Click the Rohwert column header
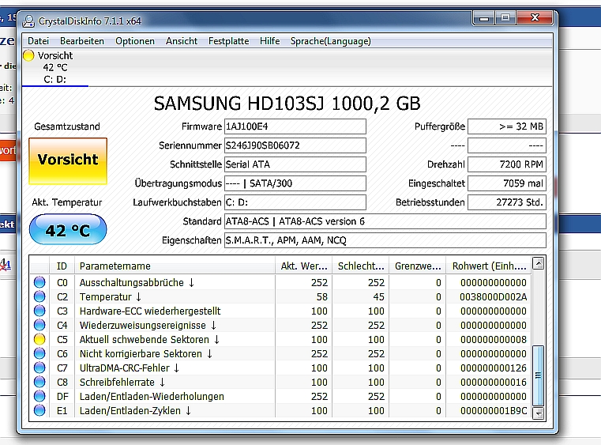This screenshot has width=601, height=445. [489, 266]
